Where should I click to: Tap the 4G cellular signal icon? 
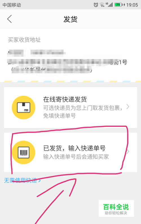click(x=109, y=5)
